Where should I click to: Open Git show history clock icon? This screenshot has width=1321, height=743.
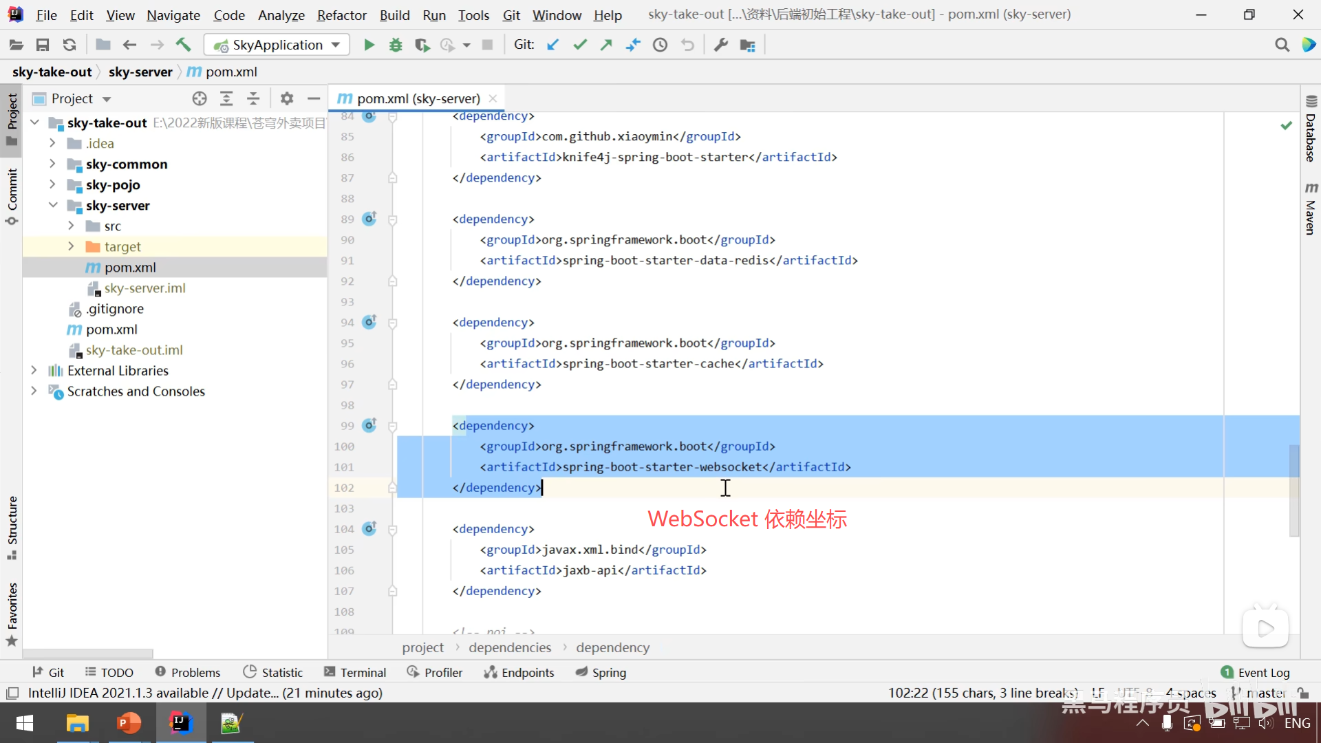pos(660,45)
